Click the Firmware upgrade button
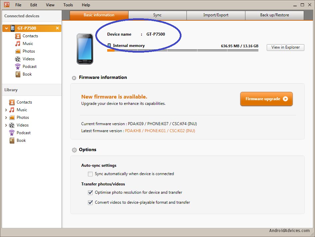Image resolution: width=315 pixels, height=237 pixels. coord(266,99)
